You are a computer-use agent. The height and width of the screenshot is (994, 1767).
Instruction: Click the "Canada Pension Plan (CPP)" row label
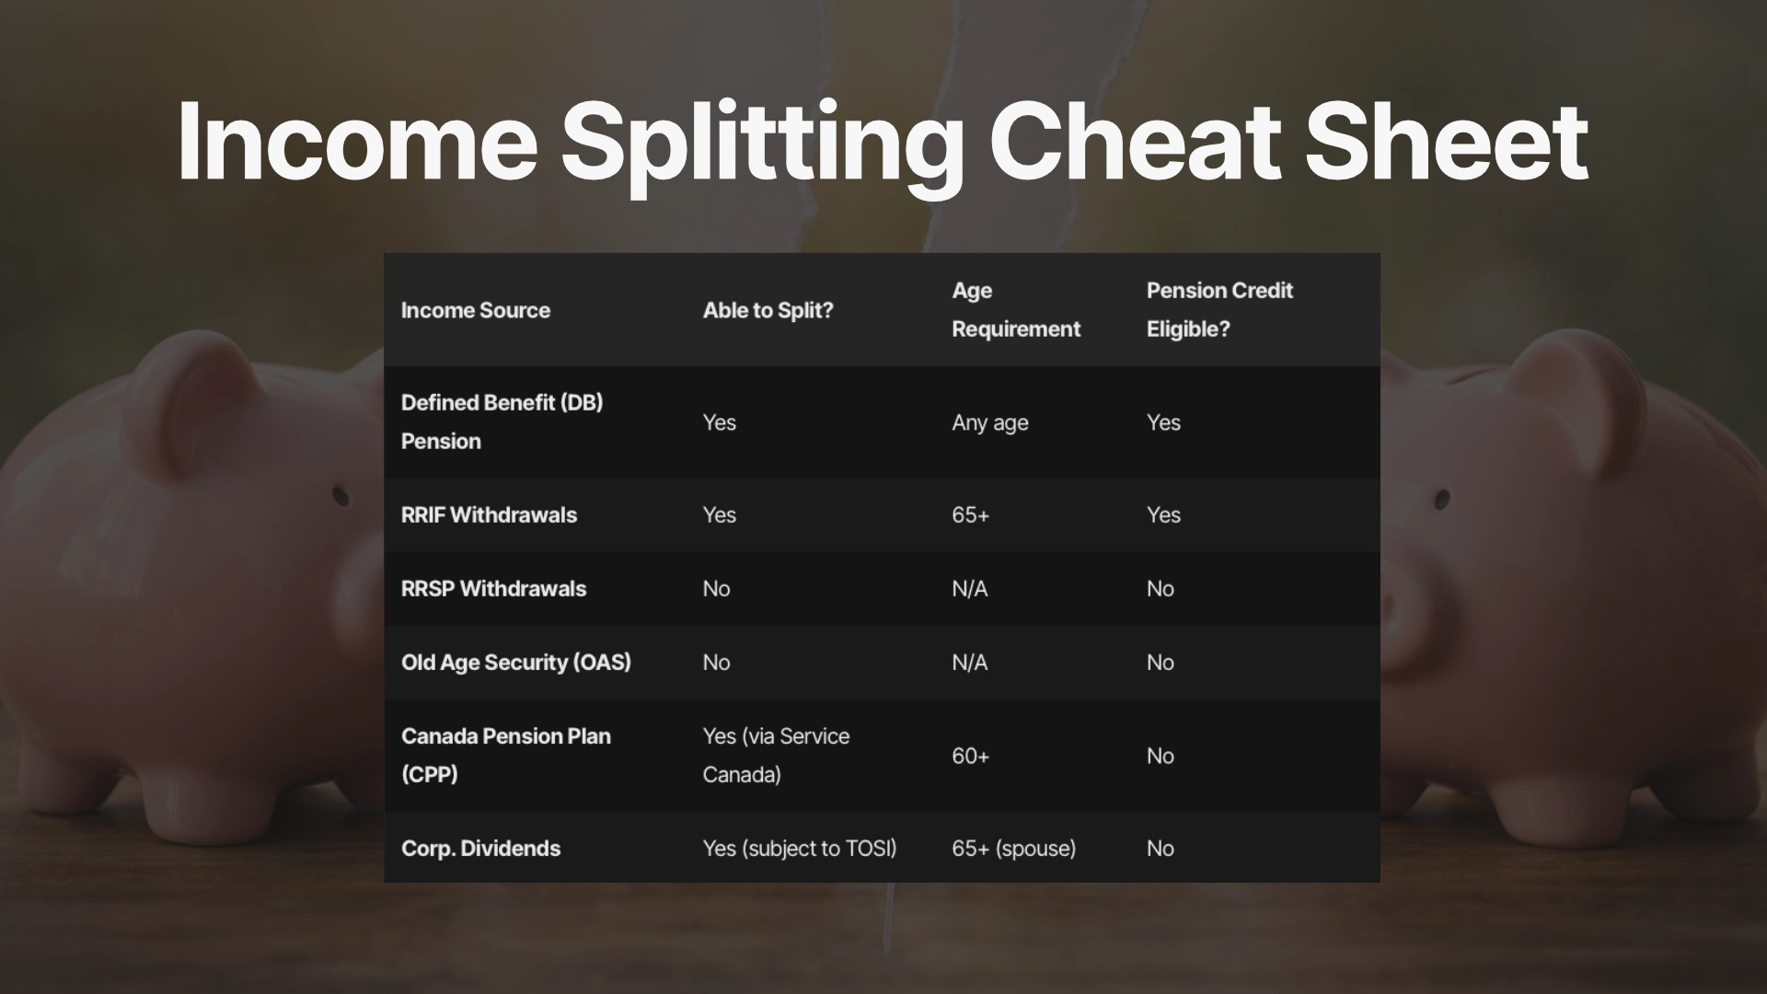click(x=505, y=755)
